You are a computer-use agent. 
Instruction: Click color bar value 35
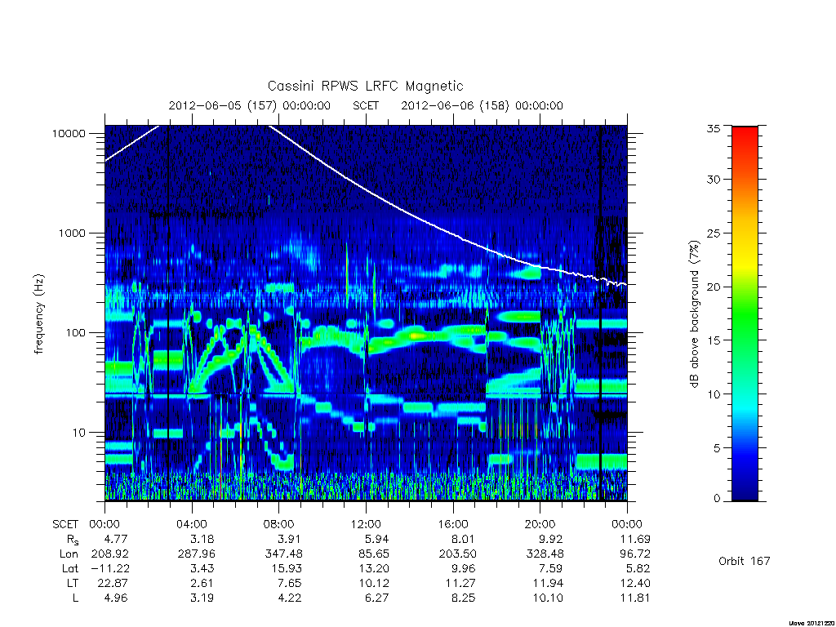[714, 128]
